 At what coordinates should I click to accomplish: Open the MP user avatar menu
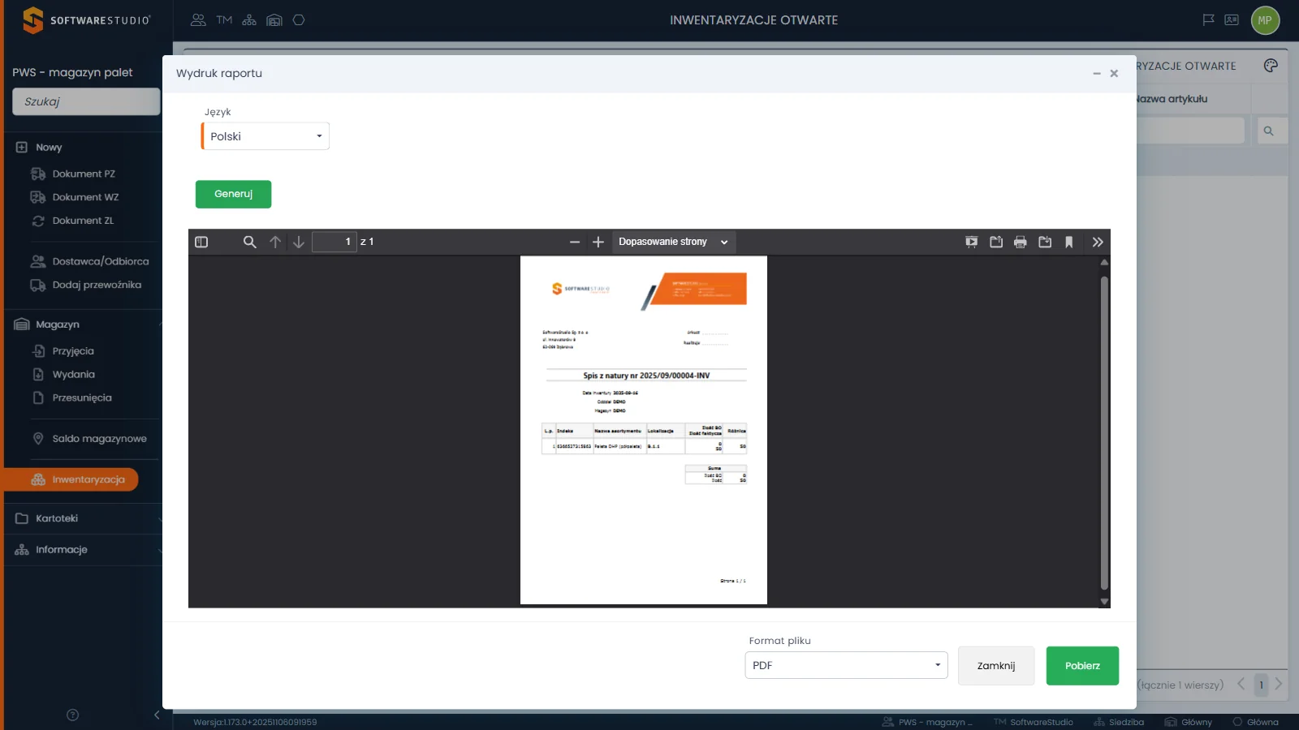point(1265,20)
